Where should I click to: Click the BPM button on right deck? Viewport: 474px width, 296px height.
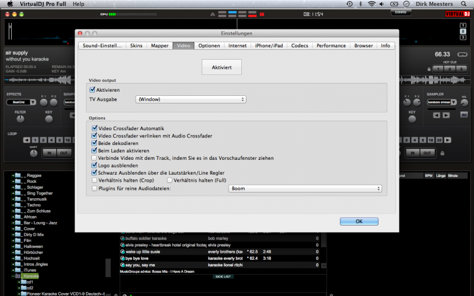462,54
